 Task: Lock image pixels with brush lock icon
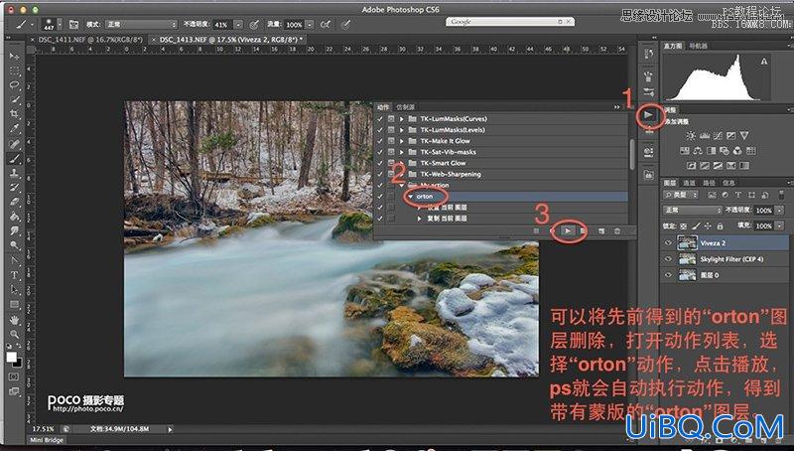coord(696,226)
